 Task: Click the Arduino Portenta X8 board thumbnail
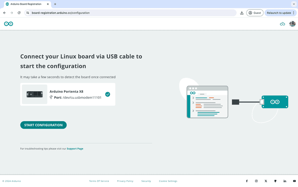(34, 94)
